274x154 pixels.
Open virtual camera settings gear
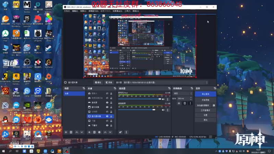[214, 105]
